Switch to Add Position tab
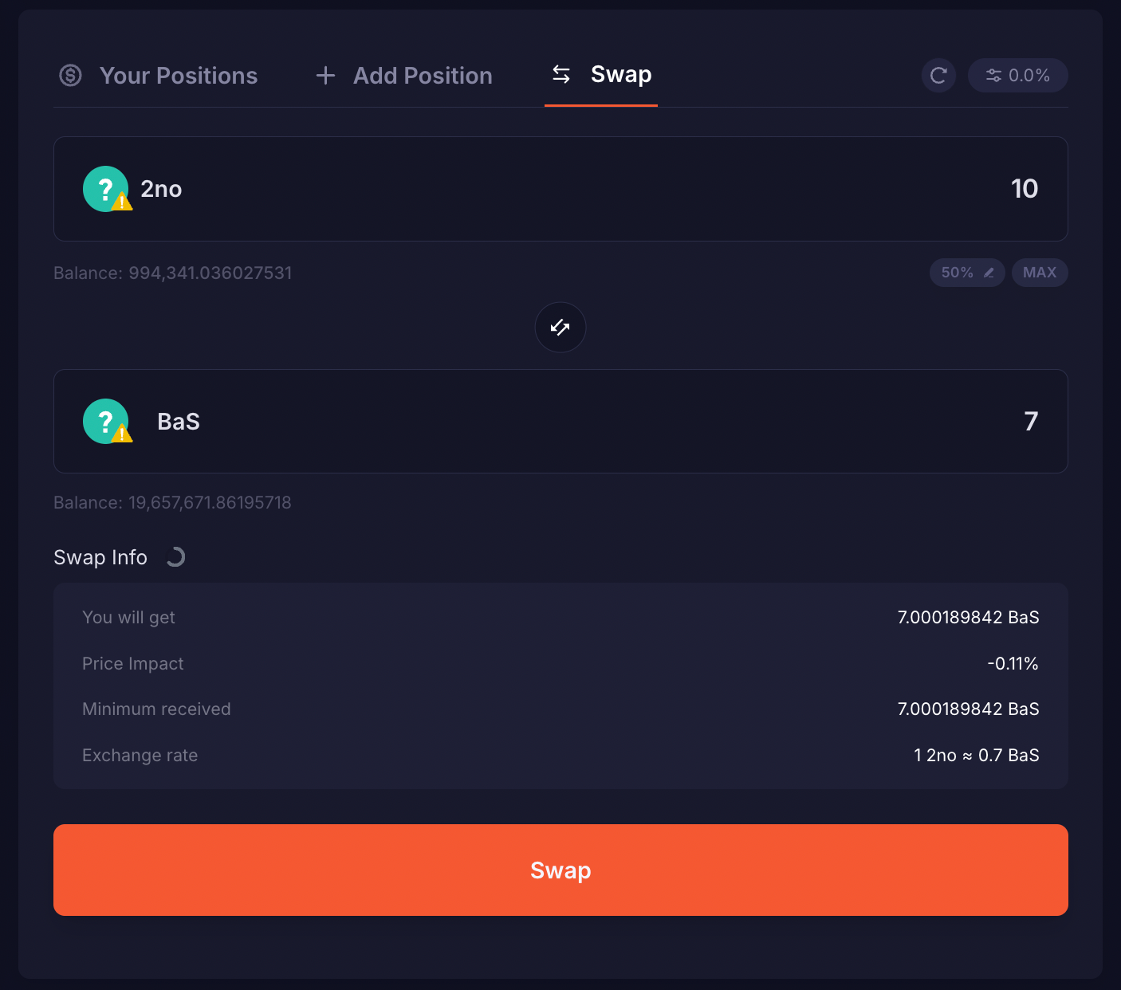 pyautogui.click(x=423, y=76)
